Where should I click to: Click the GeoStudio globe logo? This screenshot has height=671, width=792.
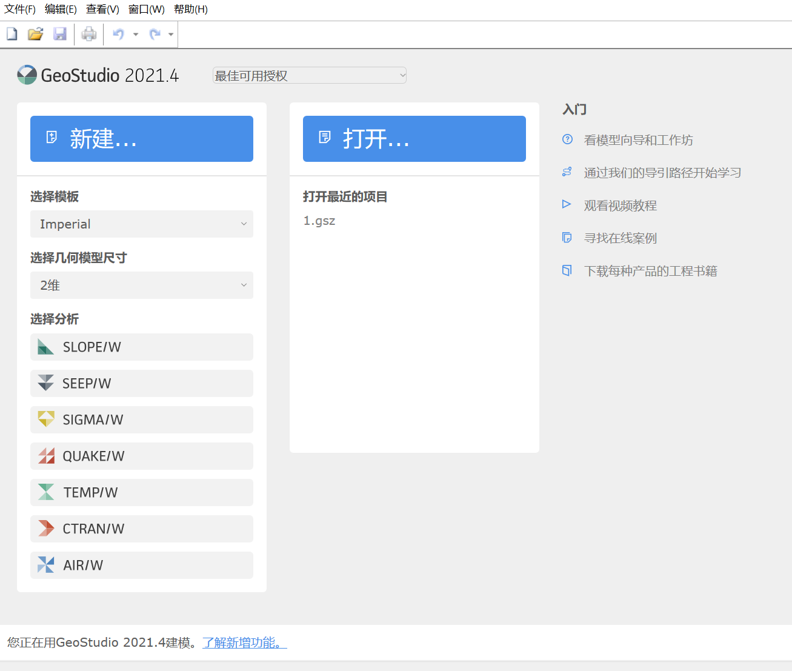[27, 75]
